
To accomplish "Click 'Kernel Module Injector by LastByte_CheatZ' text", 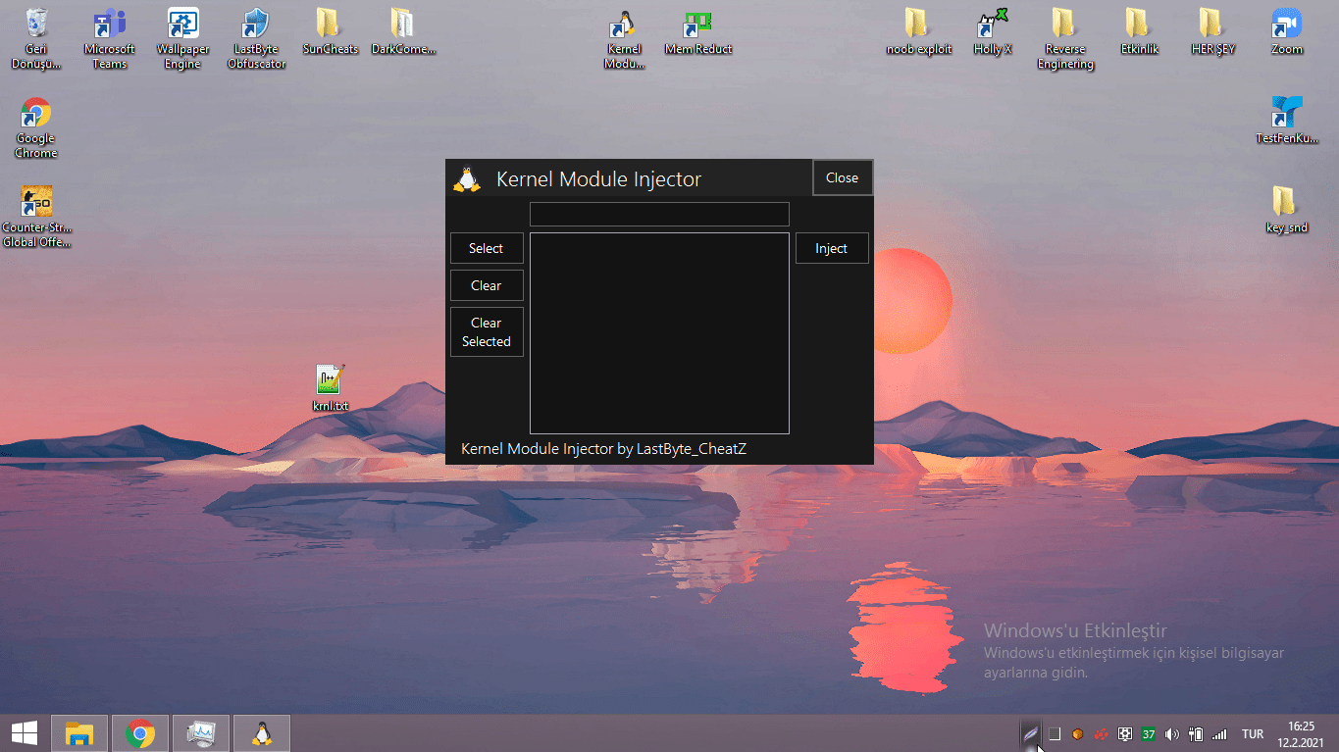I will point(603,448).
